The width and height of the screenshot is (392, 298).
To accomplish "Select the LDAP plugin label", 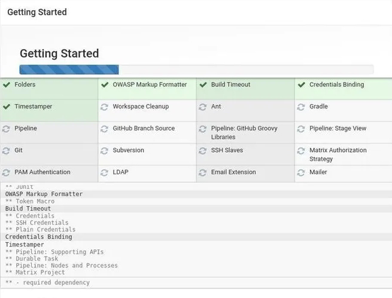I will click(120, 172).
